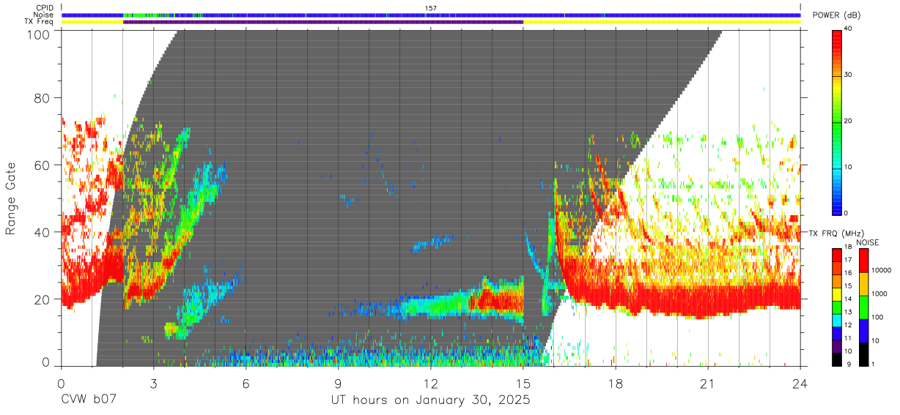Click the 15 tick on the UT hours axis
The width and height of the screenshot is (900, 415).
pyautogui.click(x=523, y=382)
